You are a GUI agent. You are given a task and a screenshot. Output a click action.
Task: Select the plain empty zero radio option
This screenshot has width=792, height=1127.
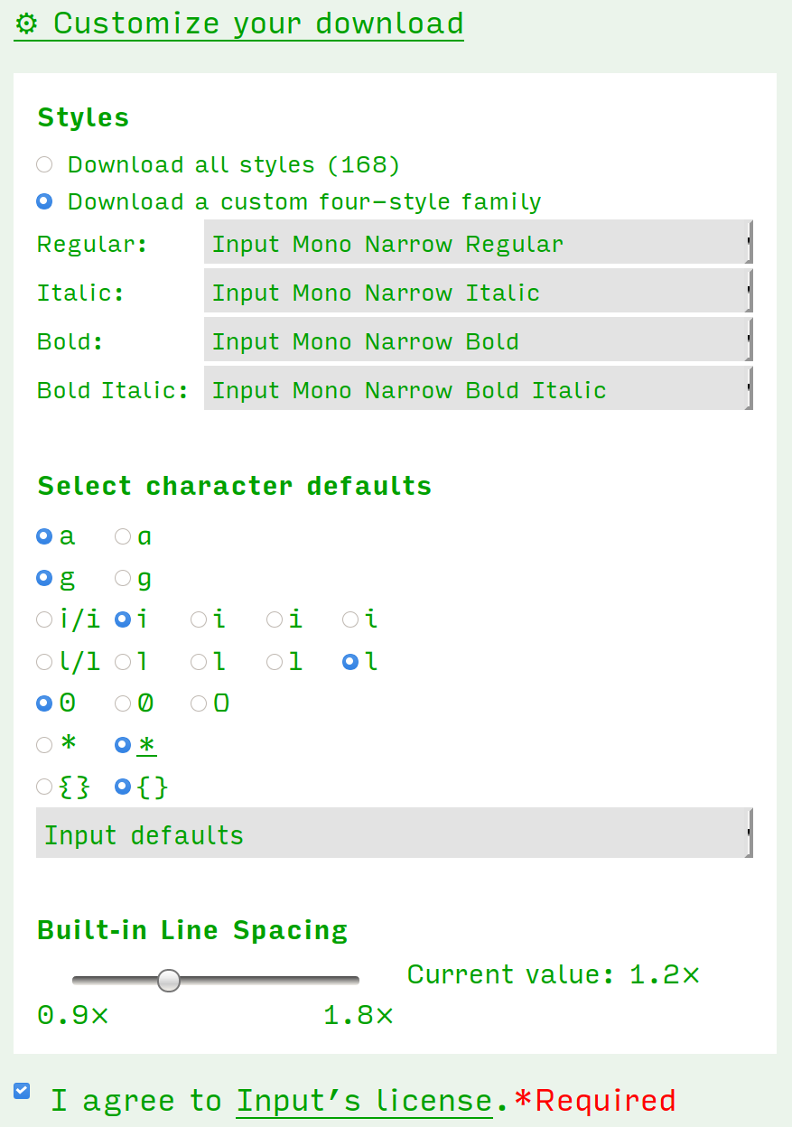pos(199,703)
